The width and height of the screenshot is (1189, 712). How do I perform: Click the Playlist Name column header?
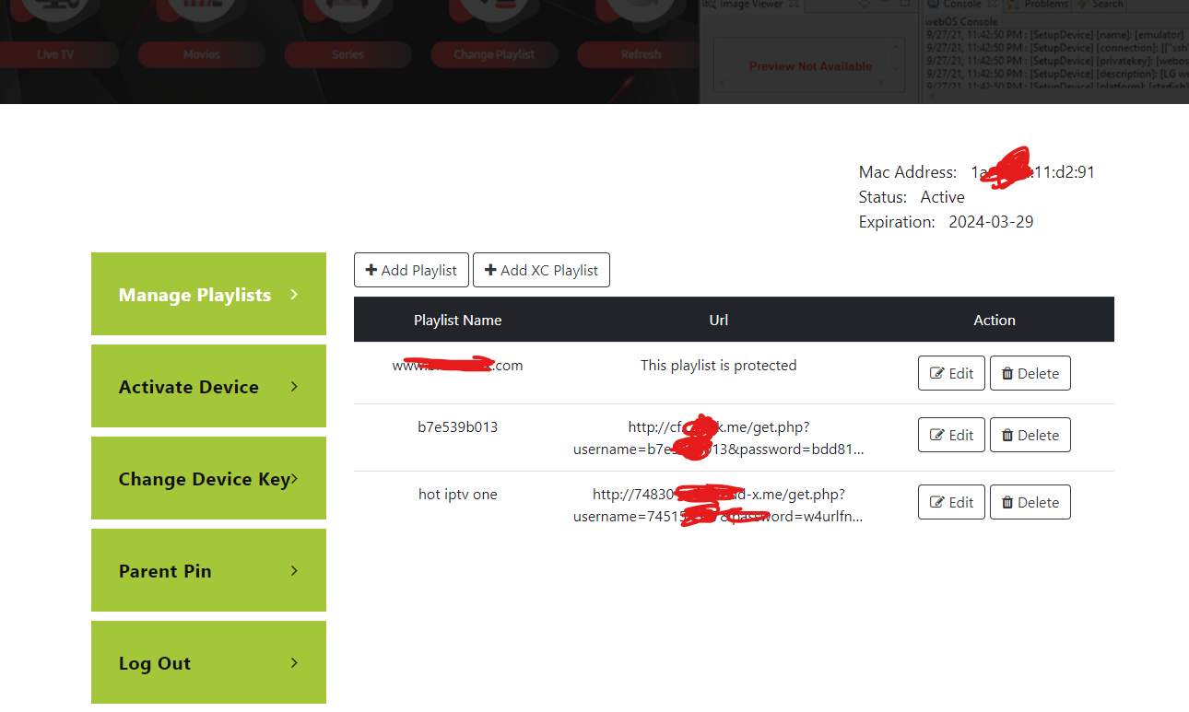[x=457, y=320]
